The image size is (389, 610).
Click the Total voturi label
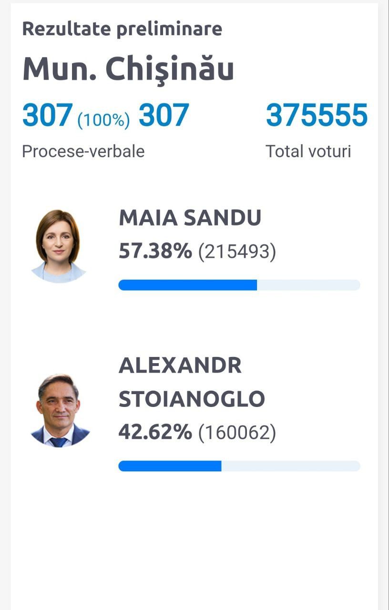pyautogui.click(x=308, y=152)
